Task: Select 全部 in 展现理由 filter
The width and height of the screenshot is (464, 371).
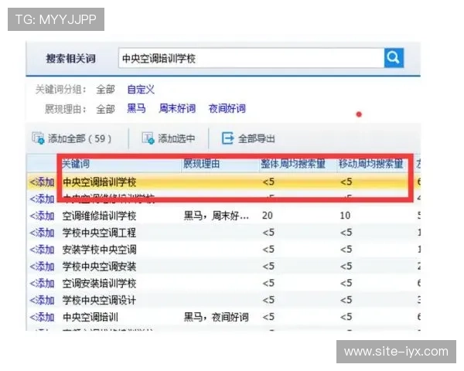Action: pos(105,109)
